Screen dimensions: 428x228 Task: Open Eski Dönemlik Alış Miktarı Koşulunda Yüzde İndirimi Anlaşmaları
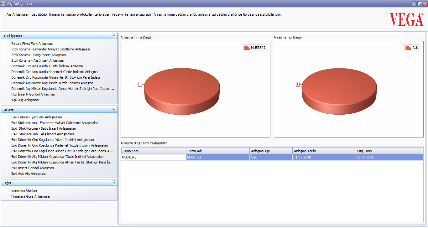click(57, 157)
